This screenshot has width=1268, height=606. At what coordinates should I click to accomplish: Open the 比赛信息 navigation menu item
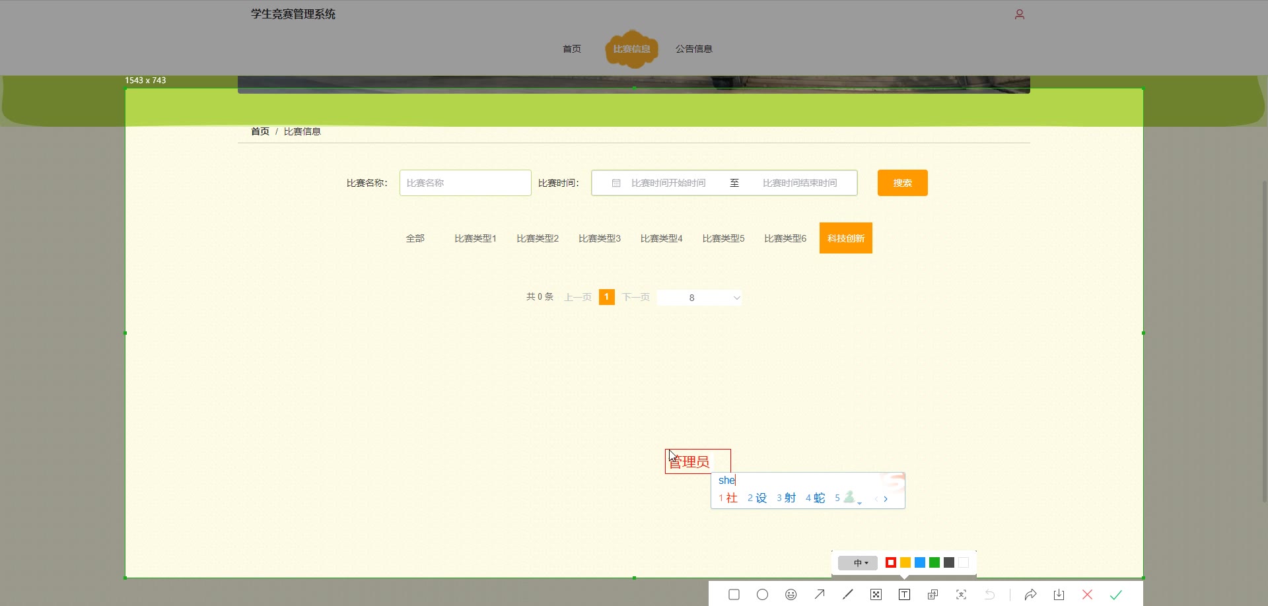[632, 49]
